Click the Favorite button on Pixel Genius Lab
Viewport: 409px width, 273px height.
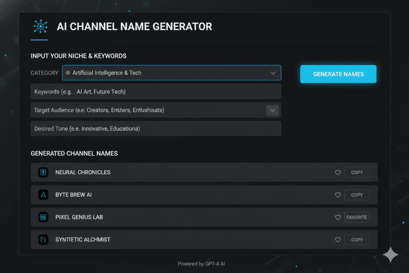tap(357, 217)
